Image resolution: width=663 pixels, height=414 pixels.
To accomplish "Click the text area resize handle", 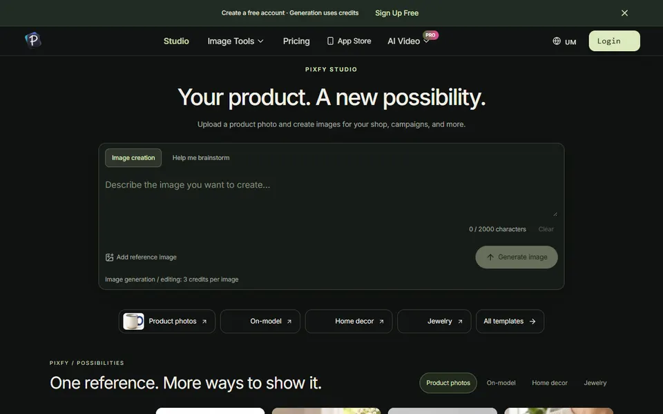I will pyautogui.click(x=555, y=214).
